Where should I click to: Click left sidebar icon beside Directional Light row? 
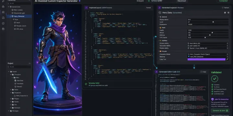(x=3, y=12)
